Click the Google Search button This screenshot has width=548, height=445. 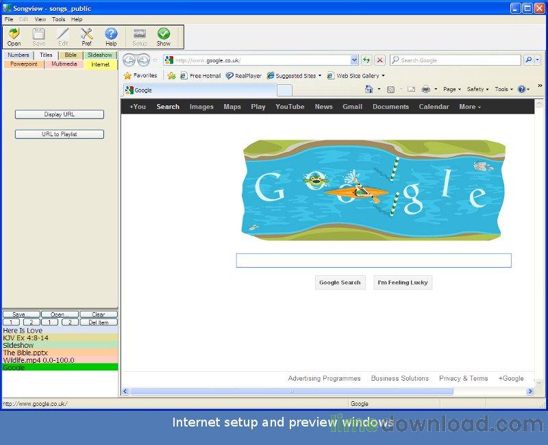pos(340,283)
